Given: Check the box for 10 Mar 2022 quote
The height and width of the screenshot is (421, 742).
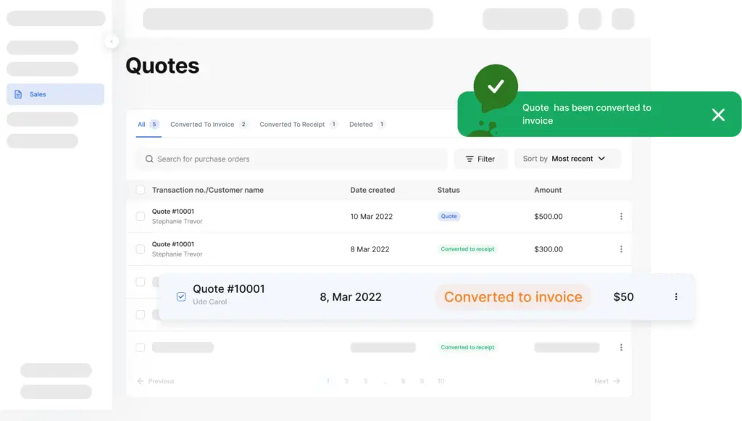Looking at the screenshot, I should (x=141, y=216).
